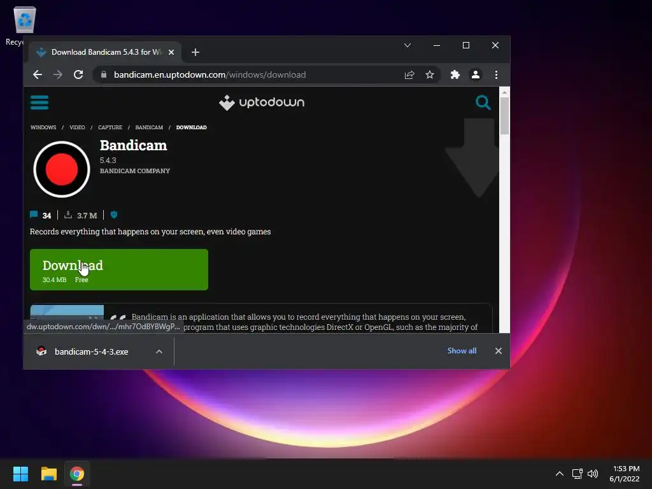The height and width of the screenshot is (489, 652).
Task: Click the Chrome taskbar icon
Action: [x=77, y=474]
